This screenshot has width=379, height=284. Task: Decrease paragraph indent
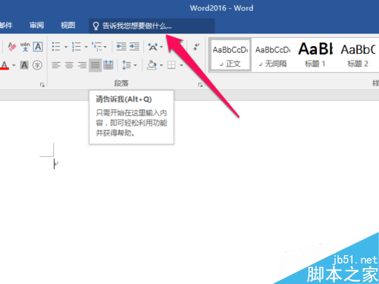pos(121,47)
